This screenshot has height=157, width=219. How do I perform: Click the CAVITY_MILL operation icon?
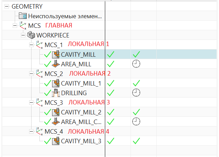point(56,54)
